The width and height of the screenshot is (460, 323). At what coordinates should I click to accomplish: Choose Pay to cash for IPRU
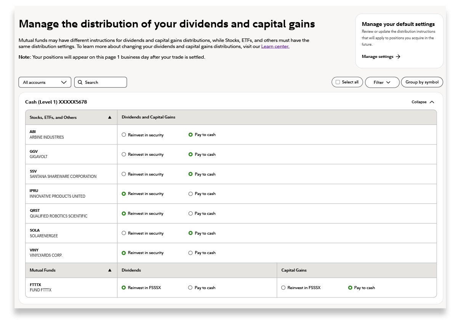pyautogui.click(x=190, y=193)
